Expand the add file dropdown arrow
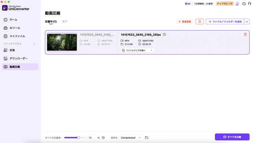 pos(247,21)
